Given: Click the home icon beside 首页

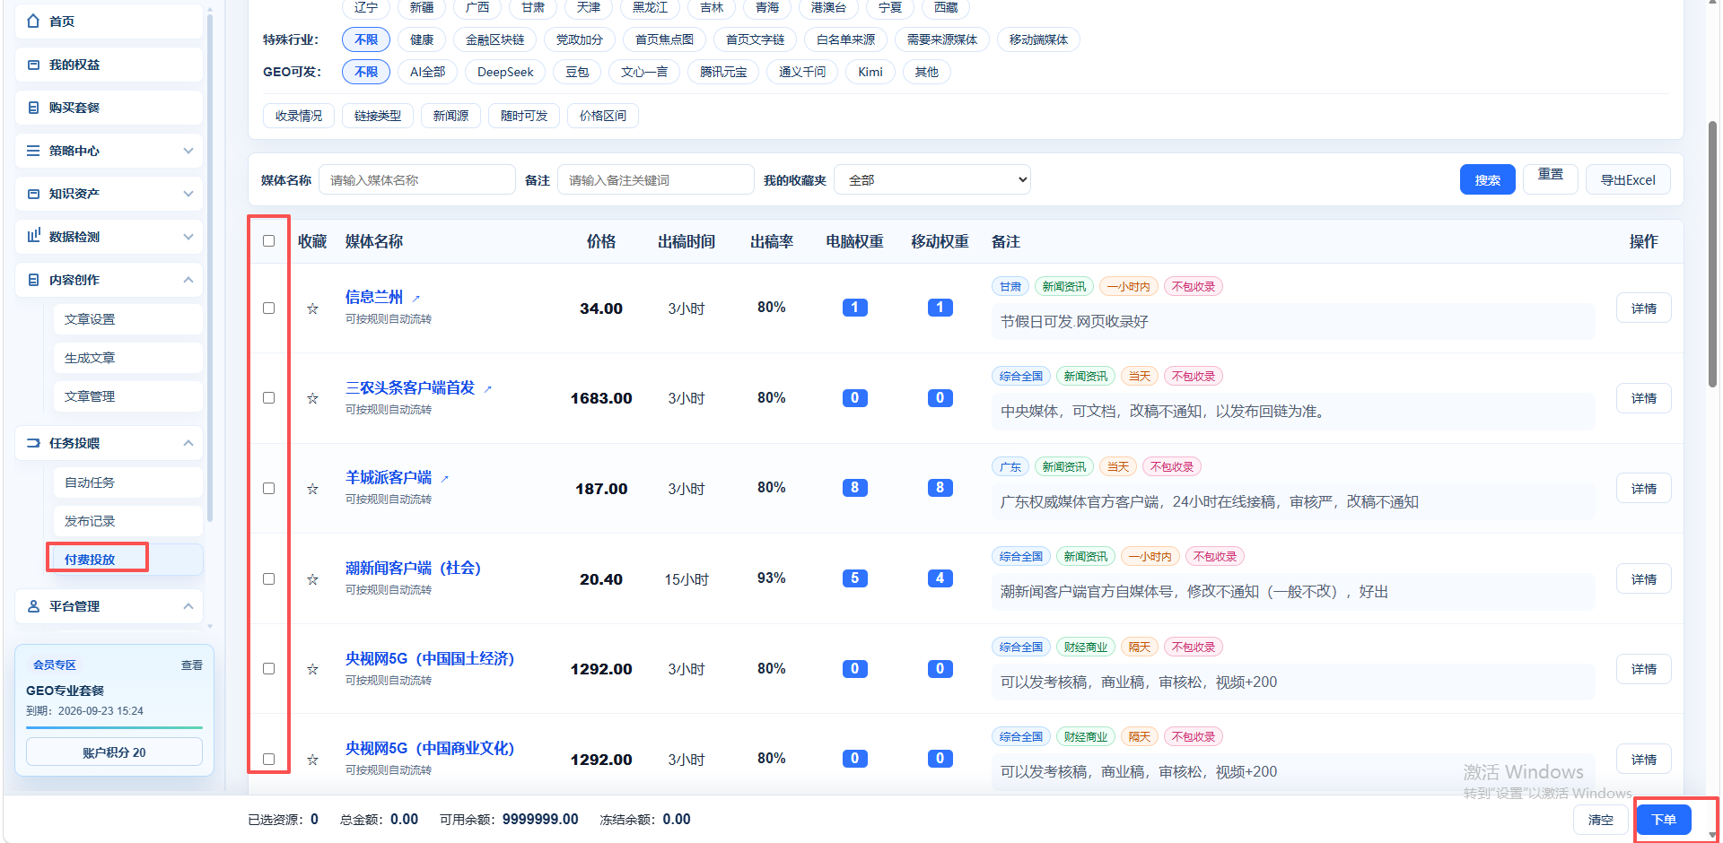Looking at the screenshot, I should click(x=33, y=21).
